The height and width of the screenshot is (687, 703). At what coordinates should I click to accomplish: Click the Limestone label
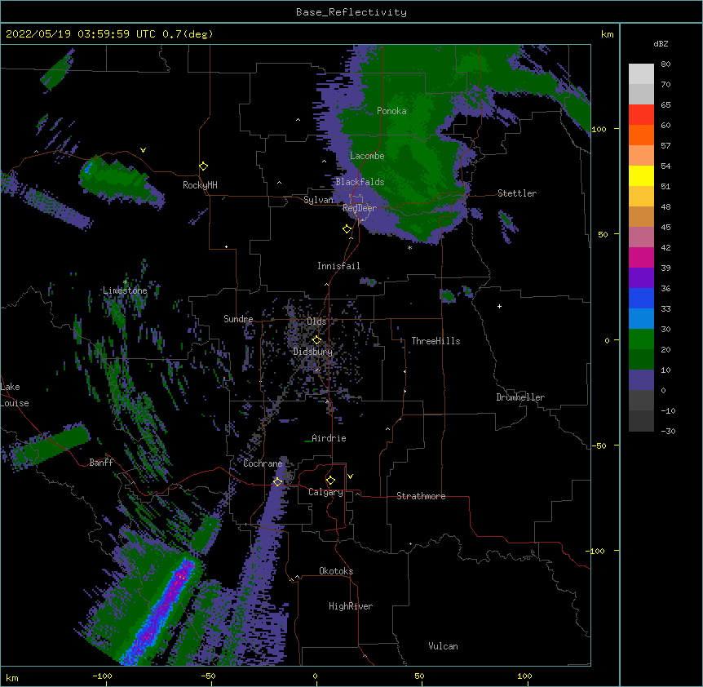tap(125, 290)
